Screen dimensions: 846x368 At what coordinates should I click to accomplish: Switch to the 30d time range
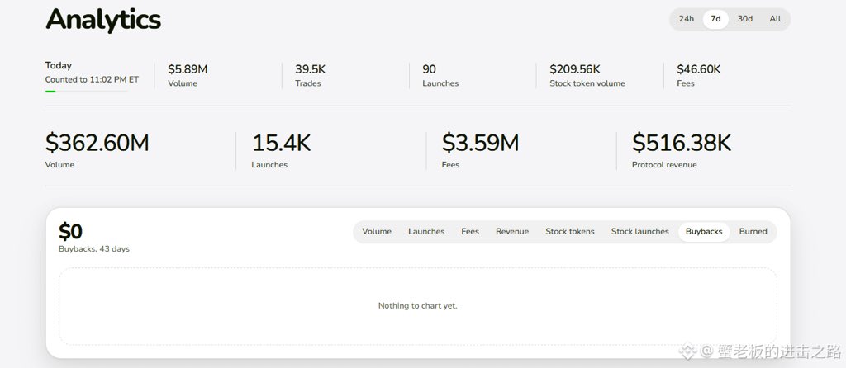click(745, 19)
